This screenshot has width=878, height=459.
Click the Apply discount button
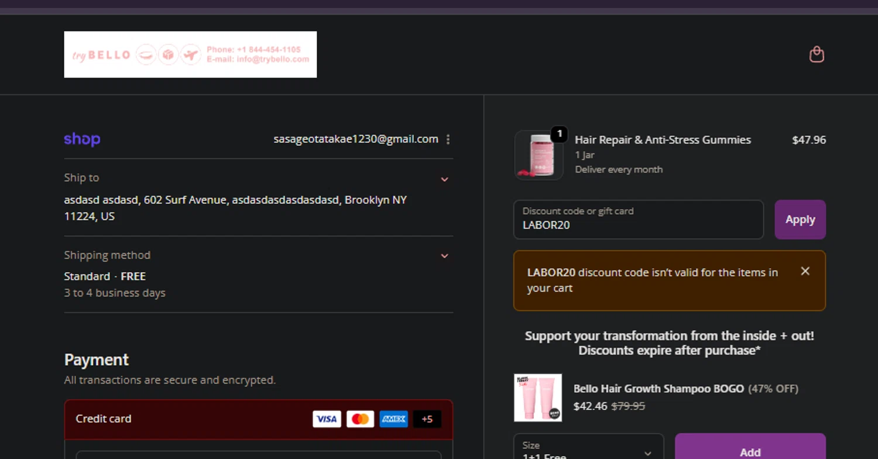[800, 220]
